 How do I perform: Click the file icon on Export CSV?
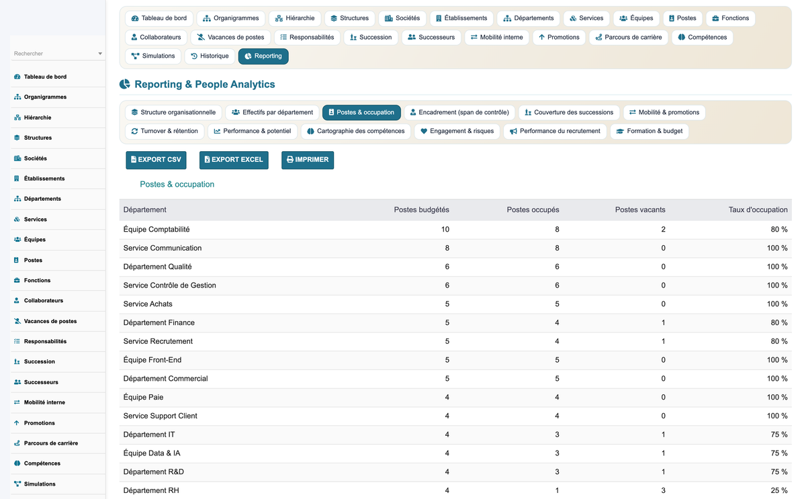134,160
